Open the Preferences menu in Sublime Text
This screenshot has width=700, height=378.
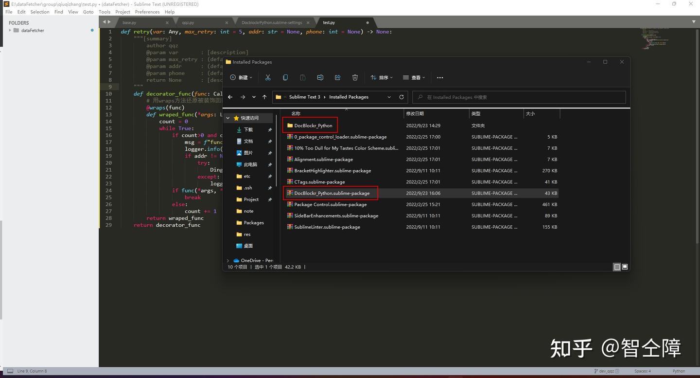(x=147, y=12)
